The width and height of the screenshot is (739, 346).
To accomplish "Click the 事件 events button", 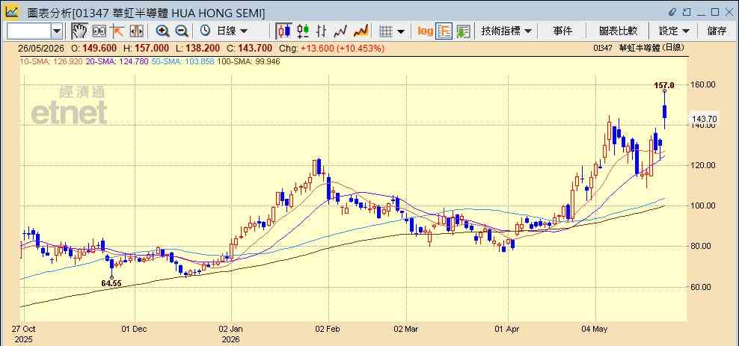I will [562, 31].
